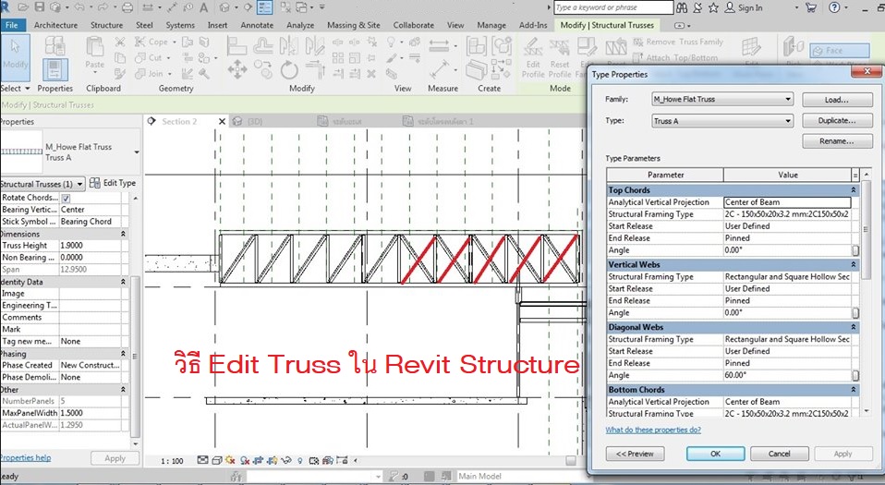The image size is (885, 485).
Task: Click the OK button in Type Properties
Action: click(x=716, y=454)
